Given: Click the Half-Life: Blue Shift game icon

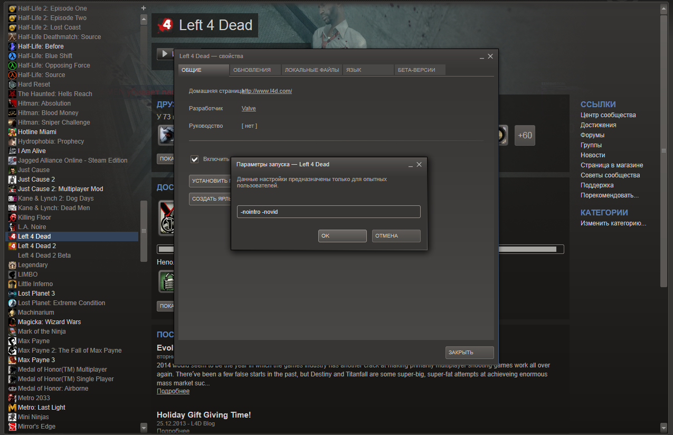Looking at the screenshot, I should [13, 56].
